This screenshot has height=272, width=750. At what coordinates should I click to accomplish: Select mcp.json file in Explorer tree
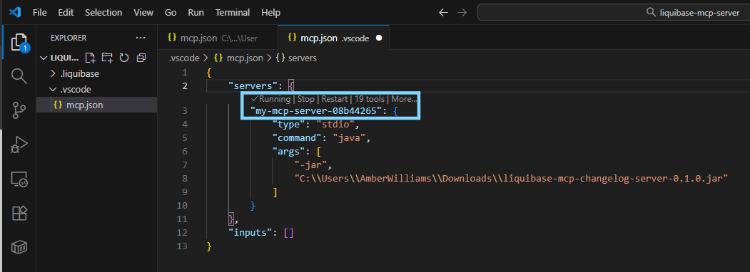tap(96, 105)
